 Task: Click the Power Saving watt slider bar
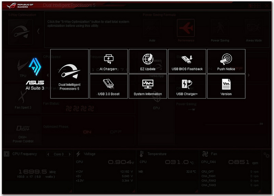coord(234,124)
